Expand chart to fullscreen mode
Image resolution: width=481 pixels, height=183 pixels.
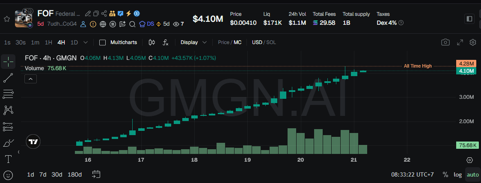click(460, 42)
